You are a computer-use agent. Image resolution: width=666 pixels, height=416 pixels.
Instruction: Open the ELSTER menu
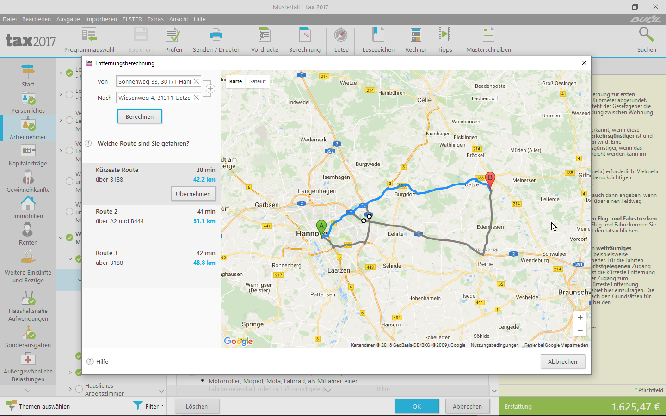coord(132,19)
